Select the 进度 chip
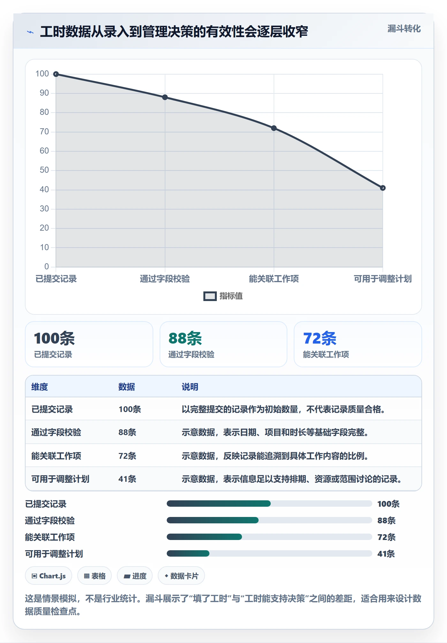Image resolution: width=447 pixels, height=643 pixels. (135, 576)
